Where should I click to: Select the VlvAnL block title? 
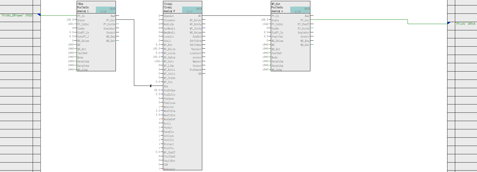[x=168, y=4]
